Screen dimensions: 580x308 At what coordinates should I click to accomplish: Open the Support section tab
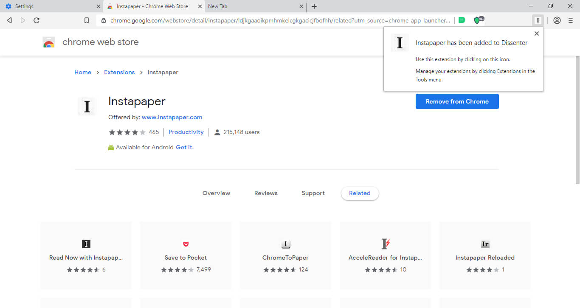pos(313,193)
